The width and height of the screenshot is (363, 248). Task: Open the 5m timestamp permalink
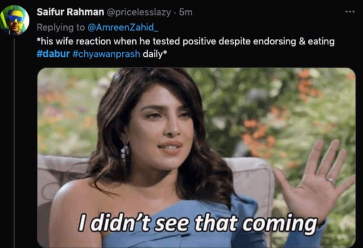pos(186,12)
